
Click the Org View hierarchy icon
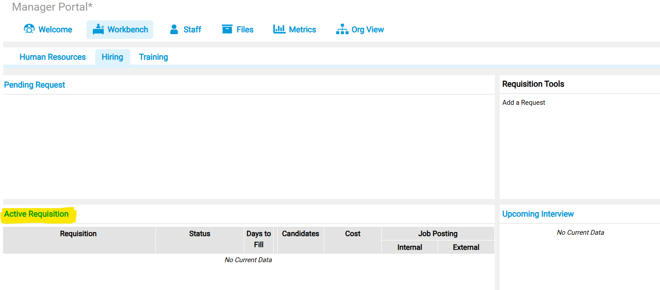click(342, 30)
